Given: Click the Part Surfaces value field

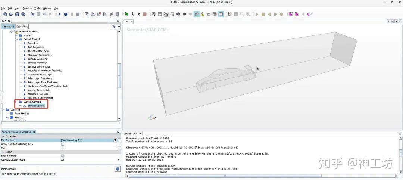Looking at the screenshot, I should click(87, 140).
